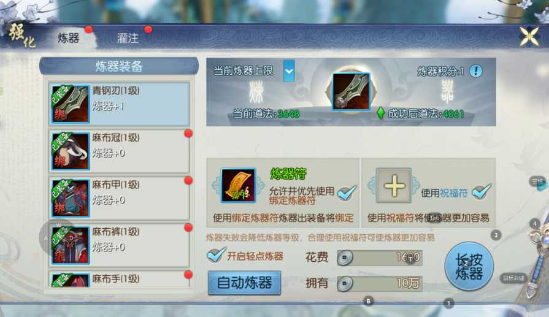Viewport: 549px width, 317px height.
Task: Select the 麻布裤 pants equipment icon
Action: (70, 245)
